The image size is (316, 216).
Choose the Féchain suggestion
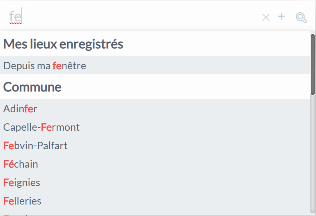point(155,164)
